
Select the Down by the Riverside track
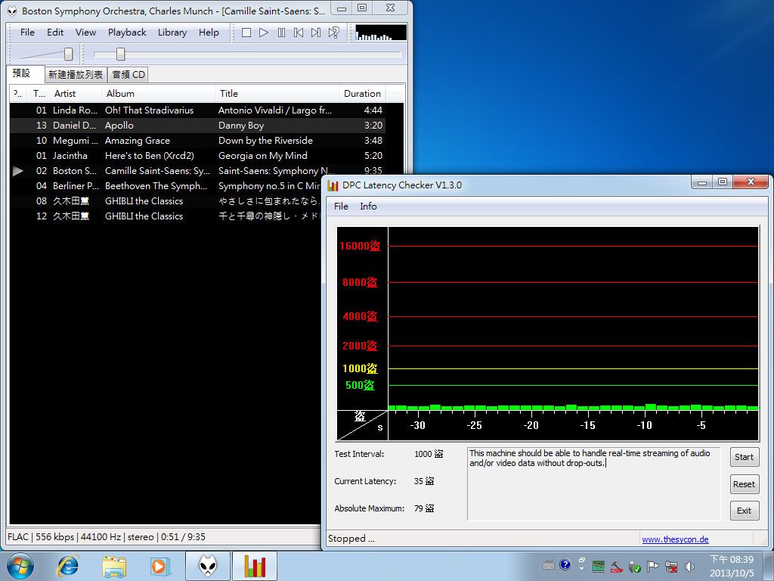click(x=197, y=140)
